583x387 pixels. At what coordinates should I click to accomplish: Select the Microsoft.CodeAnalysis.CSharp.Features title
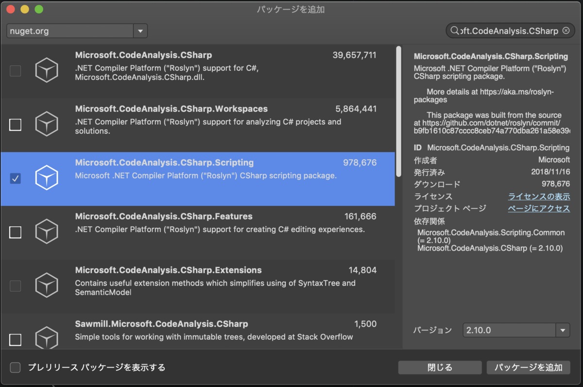click(x=164, y=216)
